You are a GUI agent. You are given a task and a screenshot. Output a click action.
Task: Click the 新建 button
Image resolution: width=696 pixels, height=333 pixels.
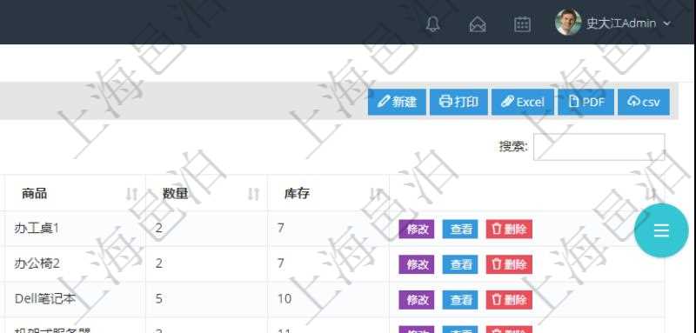[397, 102]
